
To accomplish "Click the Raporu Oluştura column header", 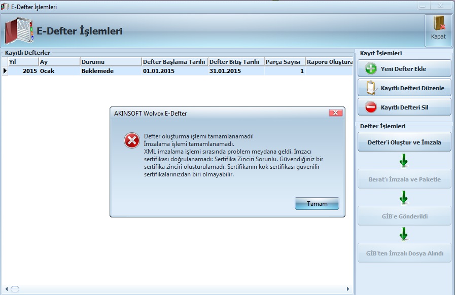I will pyautogui.click(x=329, y=62).
